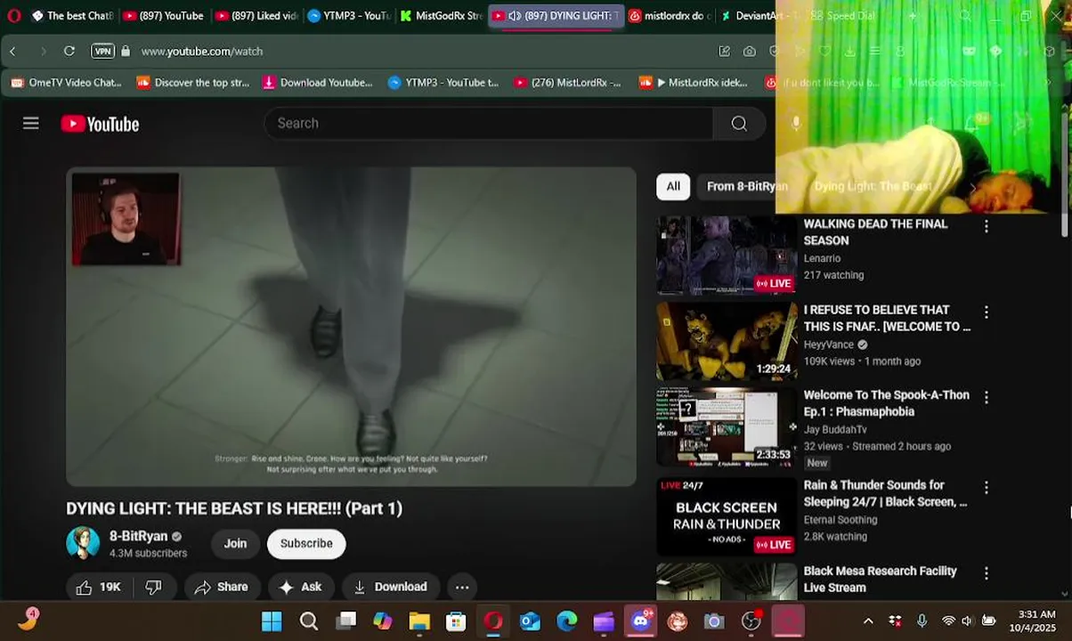Open 'Download Youtube...' bookmark

coord(318,83)
